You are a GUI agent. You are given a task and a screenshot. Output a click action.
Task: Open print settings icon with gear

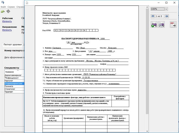[x=161, y=24]
